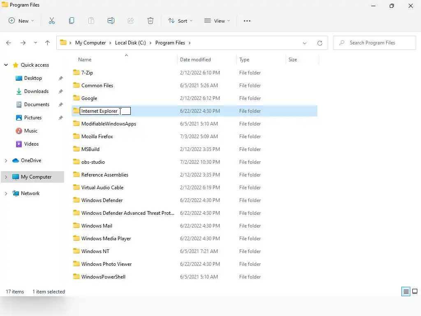Select the ModifiableWindowsApps folder

[109, 123]
